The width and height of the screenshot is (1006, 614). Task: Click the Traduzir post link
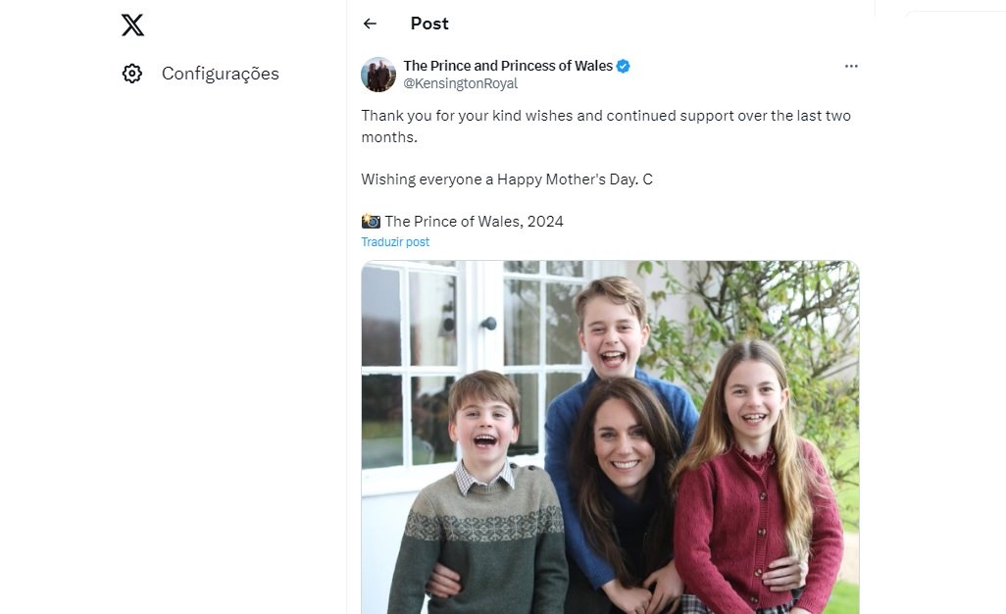click(x=395, y=242)
